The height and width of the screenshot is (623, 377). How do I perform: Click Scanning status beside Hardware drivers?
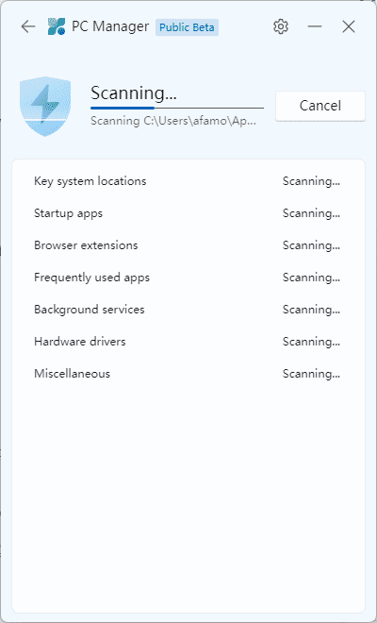click(311, 342)
